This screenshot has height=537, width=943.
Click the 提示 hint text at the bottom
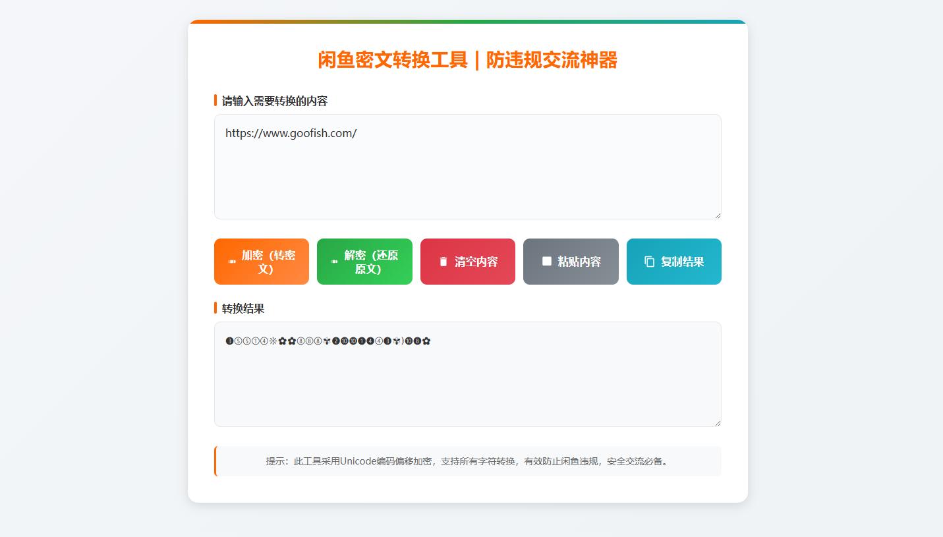click(467, 461)
